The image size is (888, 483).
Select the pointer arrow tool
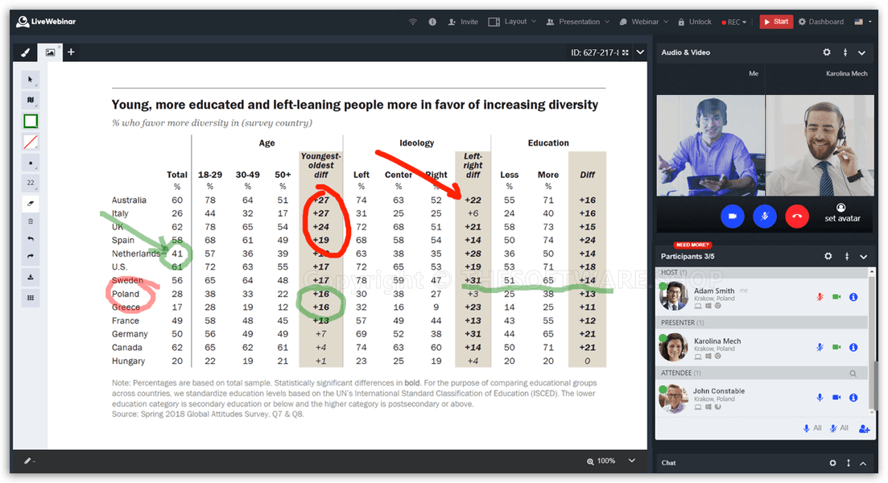click(31, 79)
